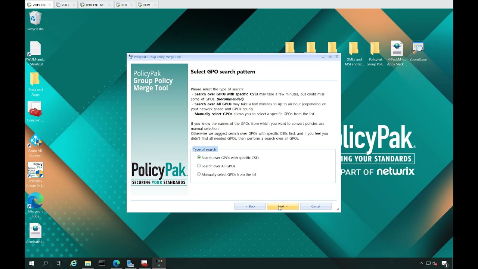Open the PolicyPak Group Poli... desktop folder
478x269 pixels.
tap(375, 54)
